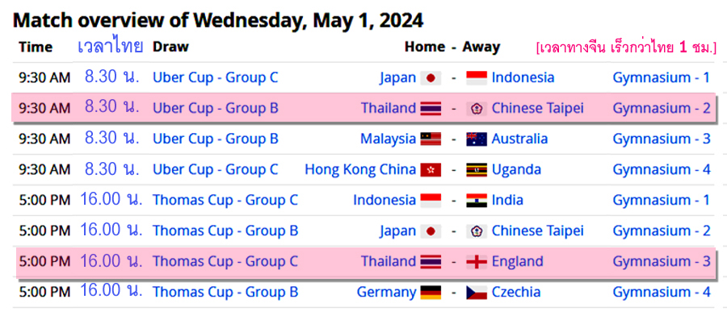Open Uber Cup - Group C draw for Japan match
The image size is (727, 324).
216,77
